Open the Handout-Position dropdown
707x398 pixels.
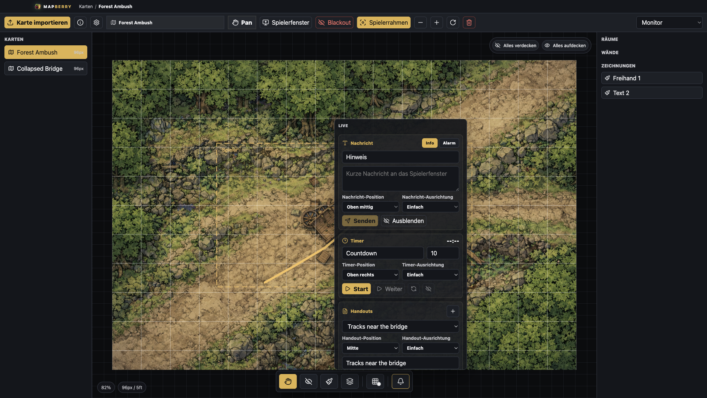point(370,348)
